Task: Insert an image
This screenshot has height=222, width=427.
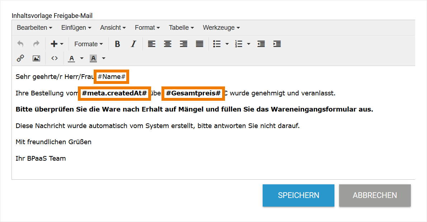Action: [x=36, y=58]
